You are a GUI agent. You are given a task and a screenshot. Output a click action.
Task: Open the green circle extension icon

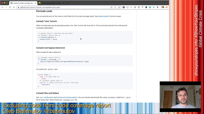tap(150, 7)
